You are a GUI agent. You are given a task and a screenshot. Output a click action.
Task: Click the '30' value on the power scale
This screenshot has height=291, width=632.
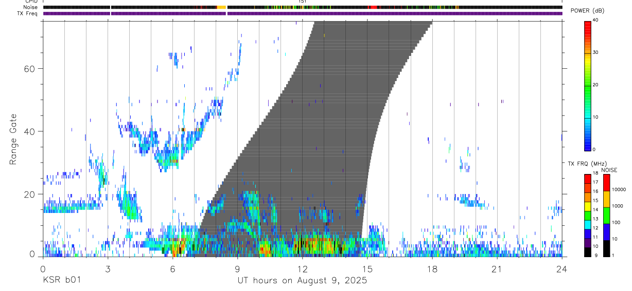click(x=594, y=53)
